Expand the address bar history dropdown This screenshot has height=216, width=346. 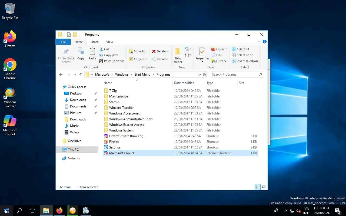(x=199, y=75)
